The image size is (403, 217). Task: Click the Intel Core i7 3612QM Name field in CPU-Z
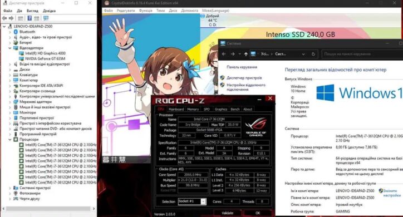tap(209, 119)
